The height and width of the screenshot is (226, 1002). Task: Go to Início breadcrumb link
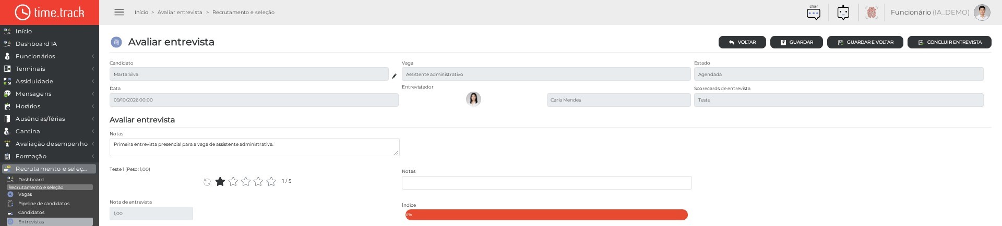point(141,12)
